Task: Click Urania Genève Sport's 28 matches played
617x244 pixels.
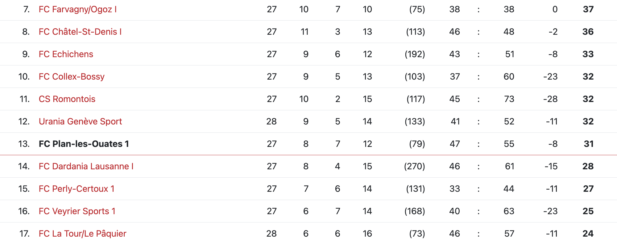Action: click(x=271, y=121)
